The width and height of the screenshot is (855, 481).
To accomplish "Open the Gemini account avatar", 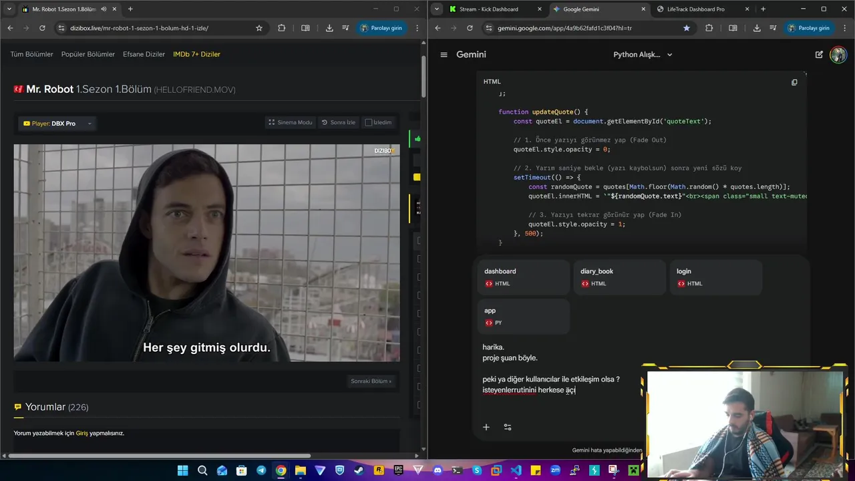I will (838, 55).
